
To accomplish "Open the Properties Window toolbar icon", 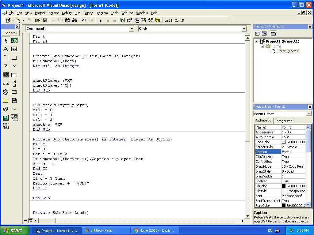I will [130, 21].
